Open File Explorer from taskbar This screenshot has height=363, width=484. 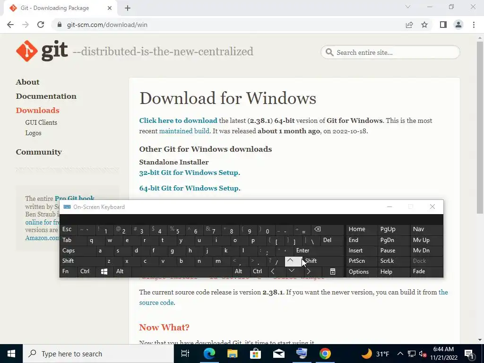pos(232,354)
